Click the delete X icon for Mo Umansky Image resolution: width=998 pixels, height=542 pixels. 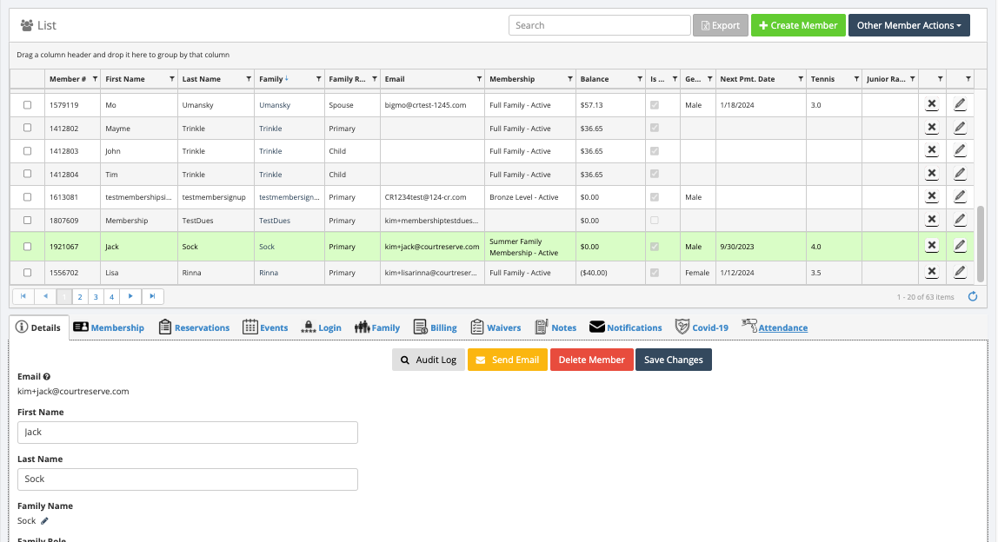tap(931, 104)
